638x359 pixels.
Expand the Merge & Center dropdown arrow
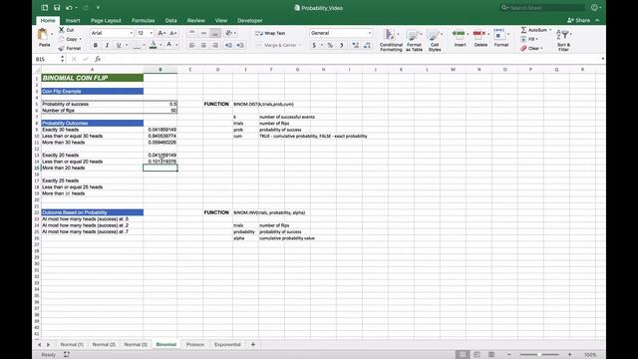coord(300,45)
